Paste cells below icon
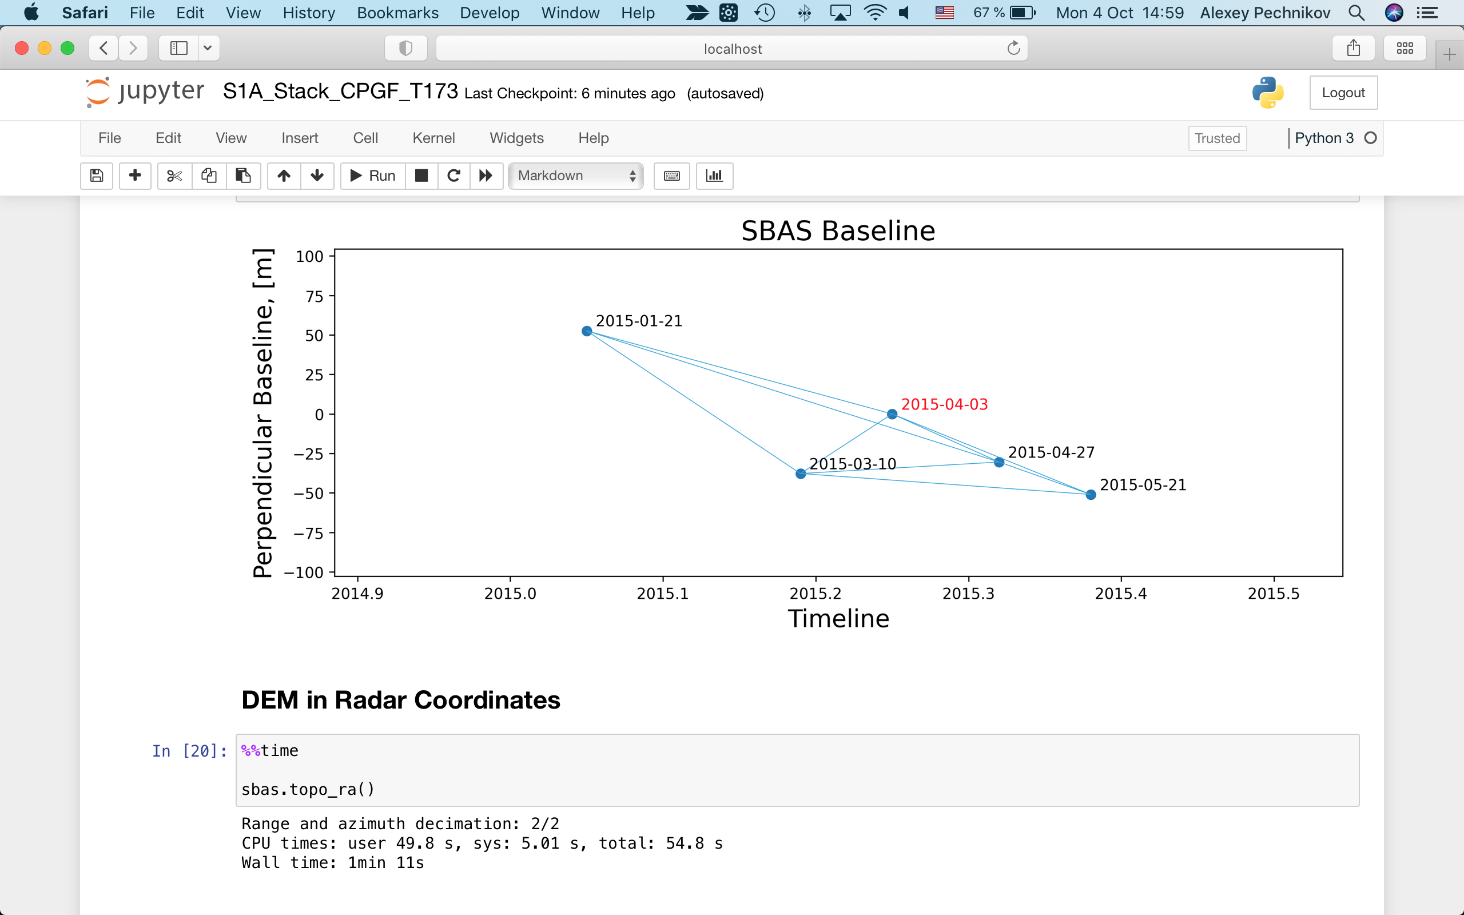Viewport: 1464px width, 915px height. (243, 176)
